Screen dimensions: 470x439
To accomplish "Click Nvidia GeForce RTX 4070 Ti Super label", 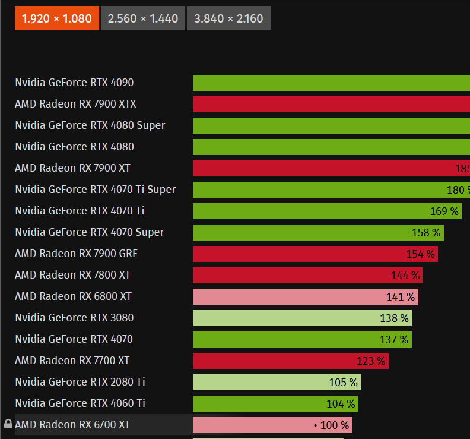I will click(x=96, y=190).
